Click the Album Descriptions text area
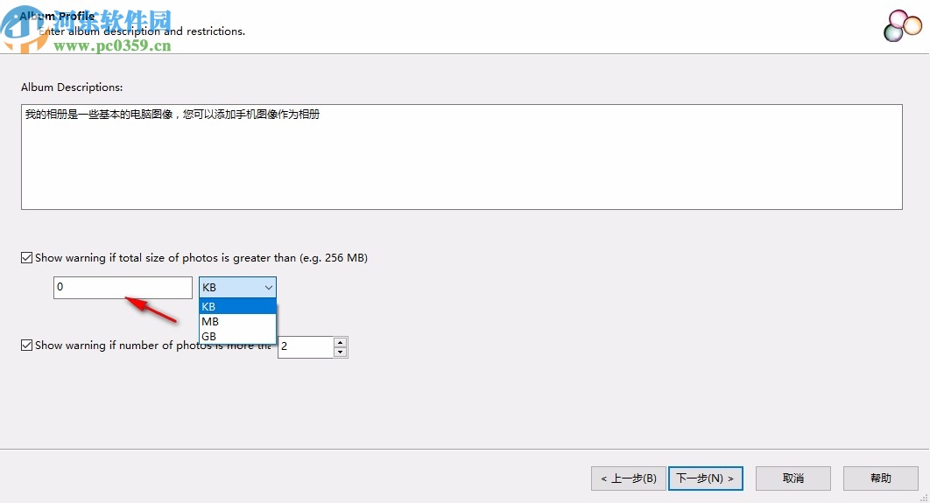Viewport: 930px width, 503px height. tap(461, 157)
